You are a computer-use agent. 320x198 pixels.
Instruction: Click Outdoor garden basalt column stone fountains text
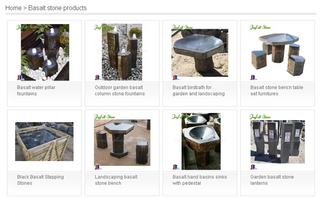[x=119, y=90]
